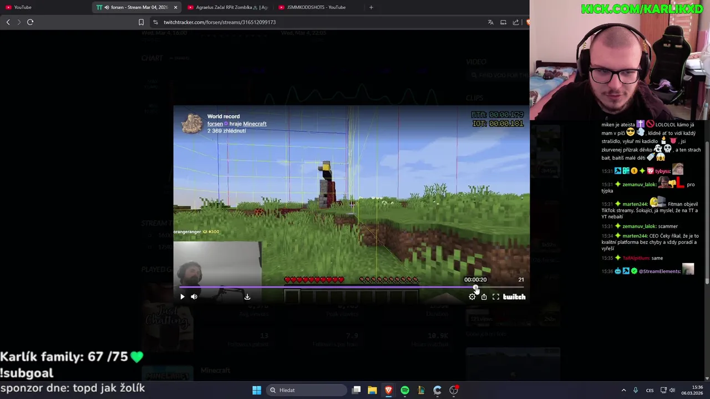Open the forsen channel link
Viewport: 710px width, 399px height.
click(215, 124)
